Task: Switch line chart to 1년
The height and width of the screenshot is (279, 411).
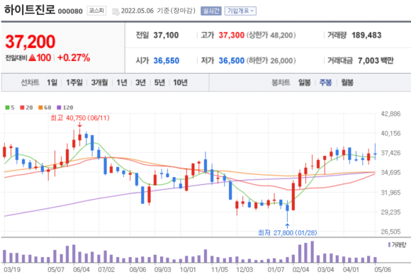Action: click(122, 83)
